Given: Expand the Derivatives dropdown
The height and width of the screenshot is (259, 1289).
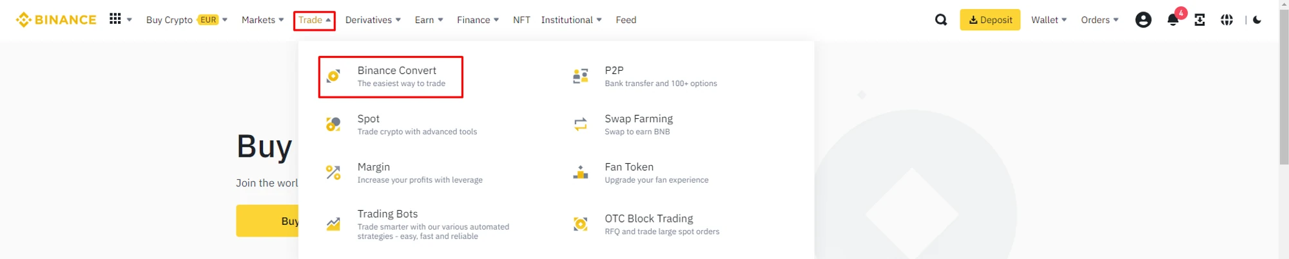Looking at the screenshot, I should coord(373,20).
